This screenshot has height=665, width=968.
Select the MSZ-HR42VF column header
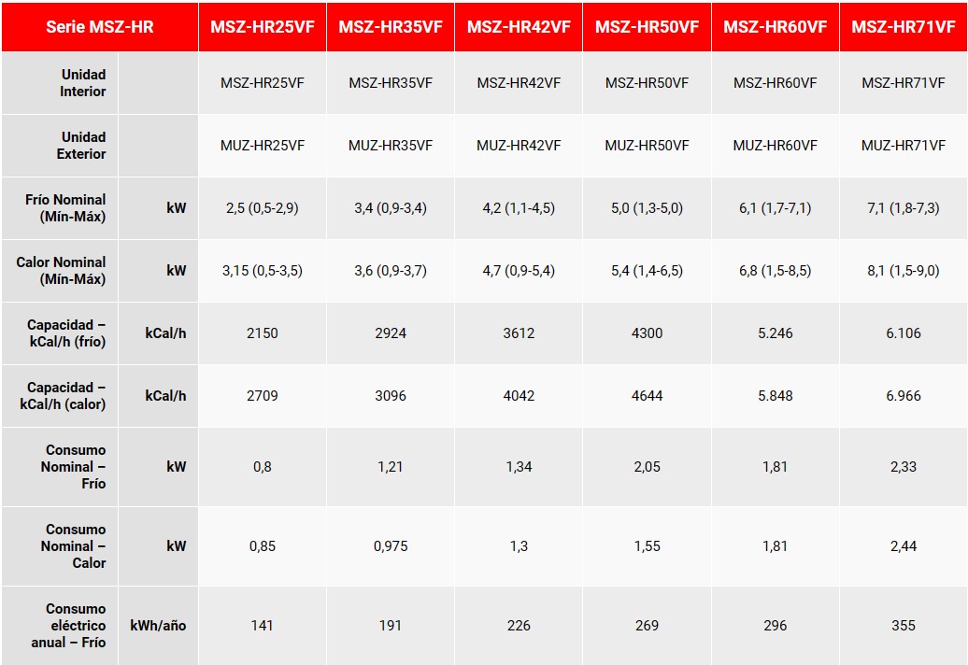(x=519, y=27)
